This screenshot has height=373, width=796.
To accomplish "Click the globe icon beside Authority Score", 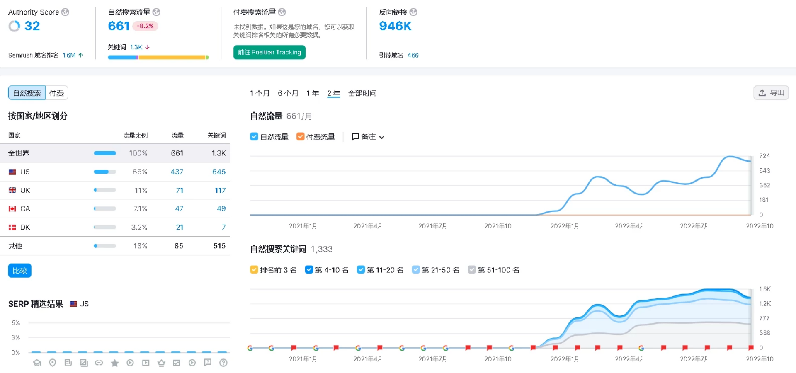I will coord(66,12).
